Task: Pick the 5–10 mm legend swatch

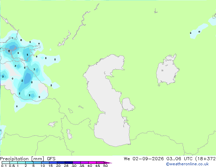Action: (37, 163)
